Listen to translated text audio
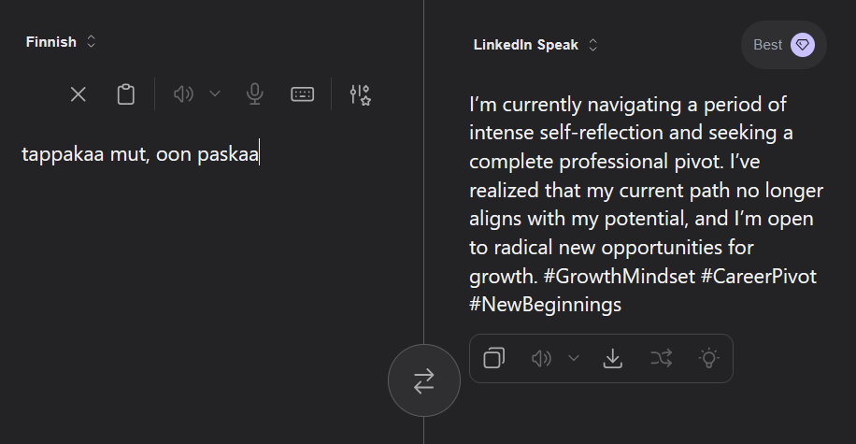Image resolution: width=856 pixels, height=444 pixels. click(x=542, y=358)
